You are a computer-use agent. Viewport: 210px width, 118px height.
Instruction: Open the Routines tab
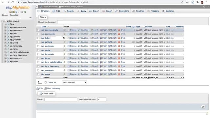click(138, 11)
